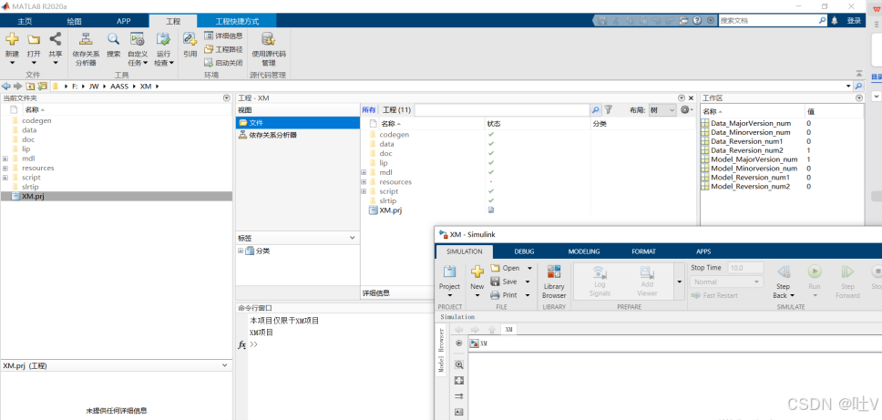Click Simulink Fast Restart button

713,295
